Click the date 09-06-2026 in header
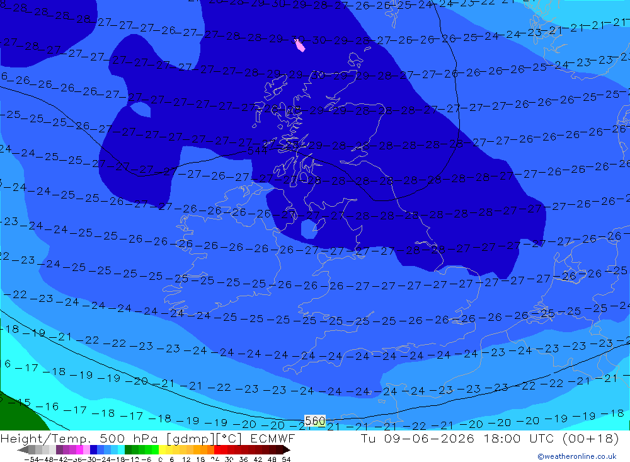This screenshot has width=630, height=462. click(x=428, y=438)
